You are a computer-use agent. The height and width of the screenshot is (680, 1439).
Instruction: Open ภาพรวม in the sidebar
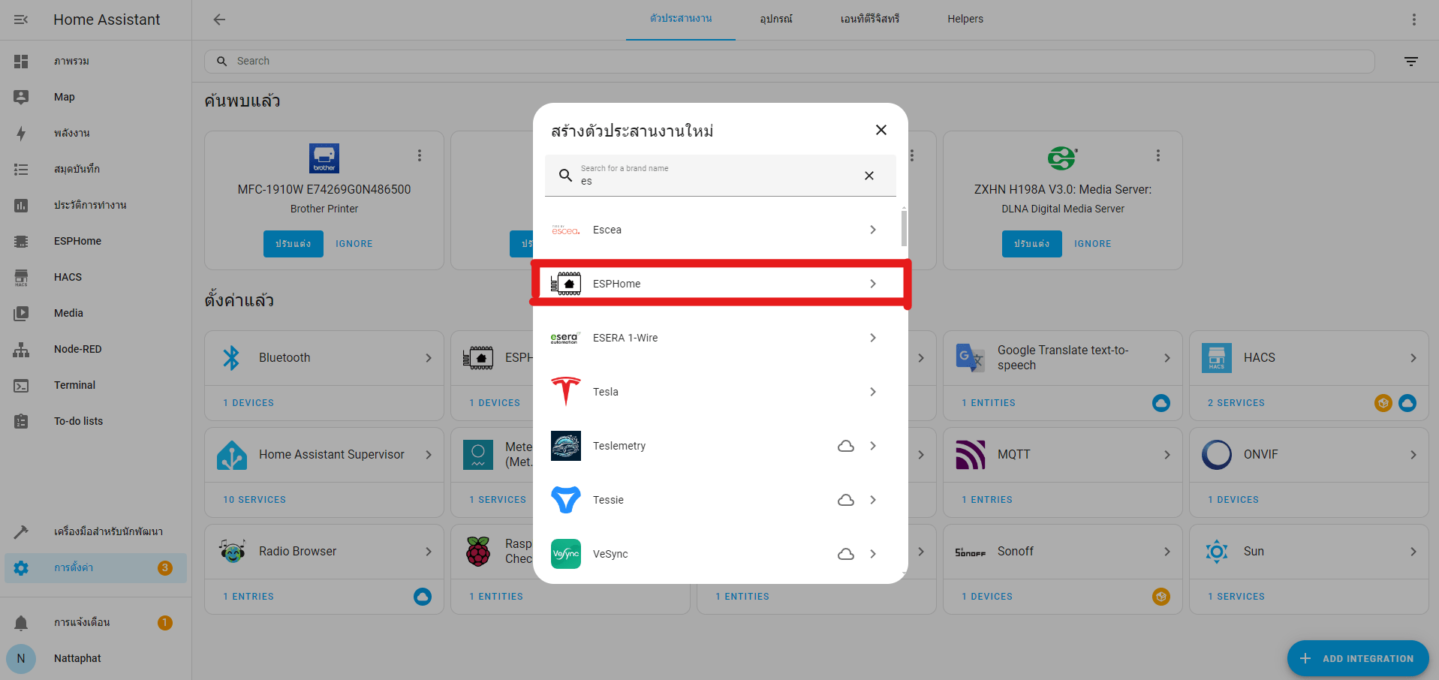pyautogui.click(x=95, y=61)
